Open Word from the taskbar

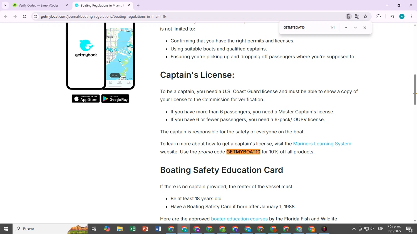click(158, 229)
